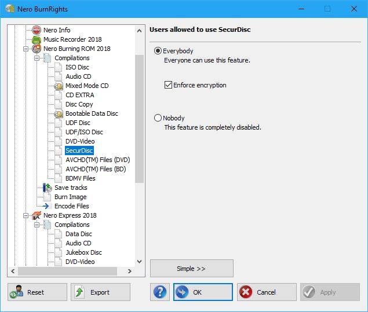Collapse the Nero Express 2018 node
Viewport: 368px width, 312px height.
pos(26,215)
